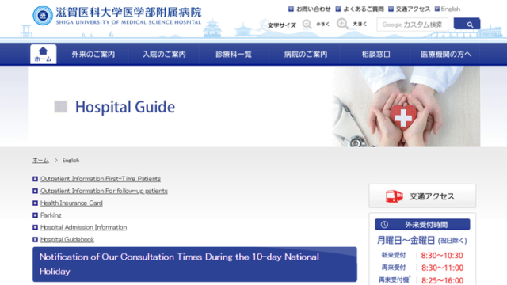
Task: Click the bullet icon beside the English link
Action: coord(437,9)
